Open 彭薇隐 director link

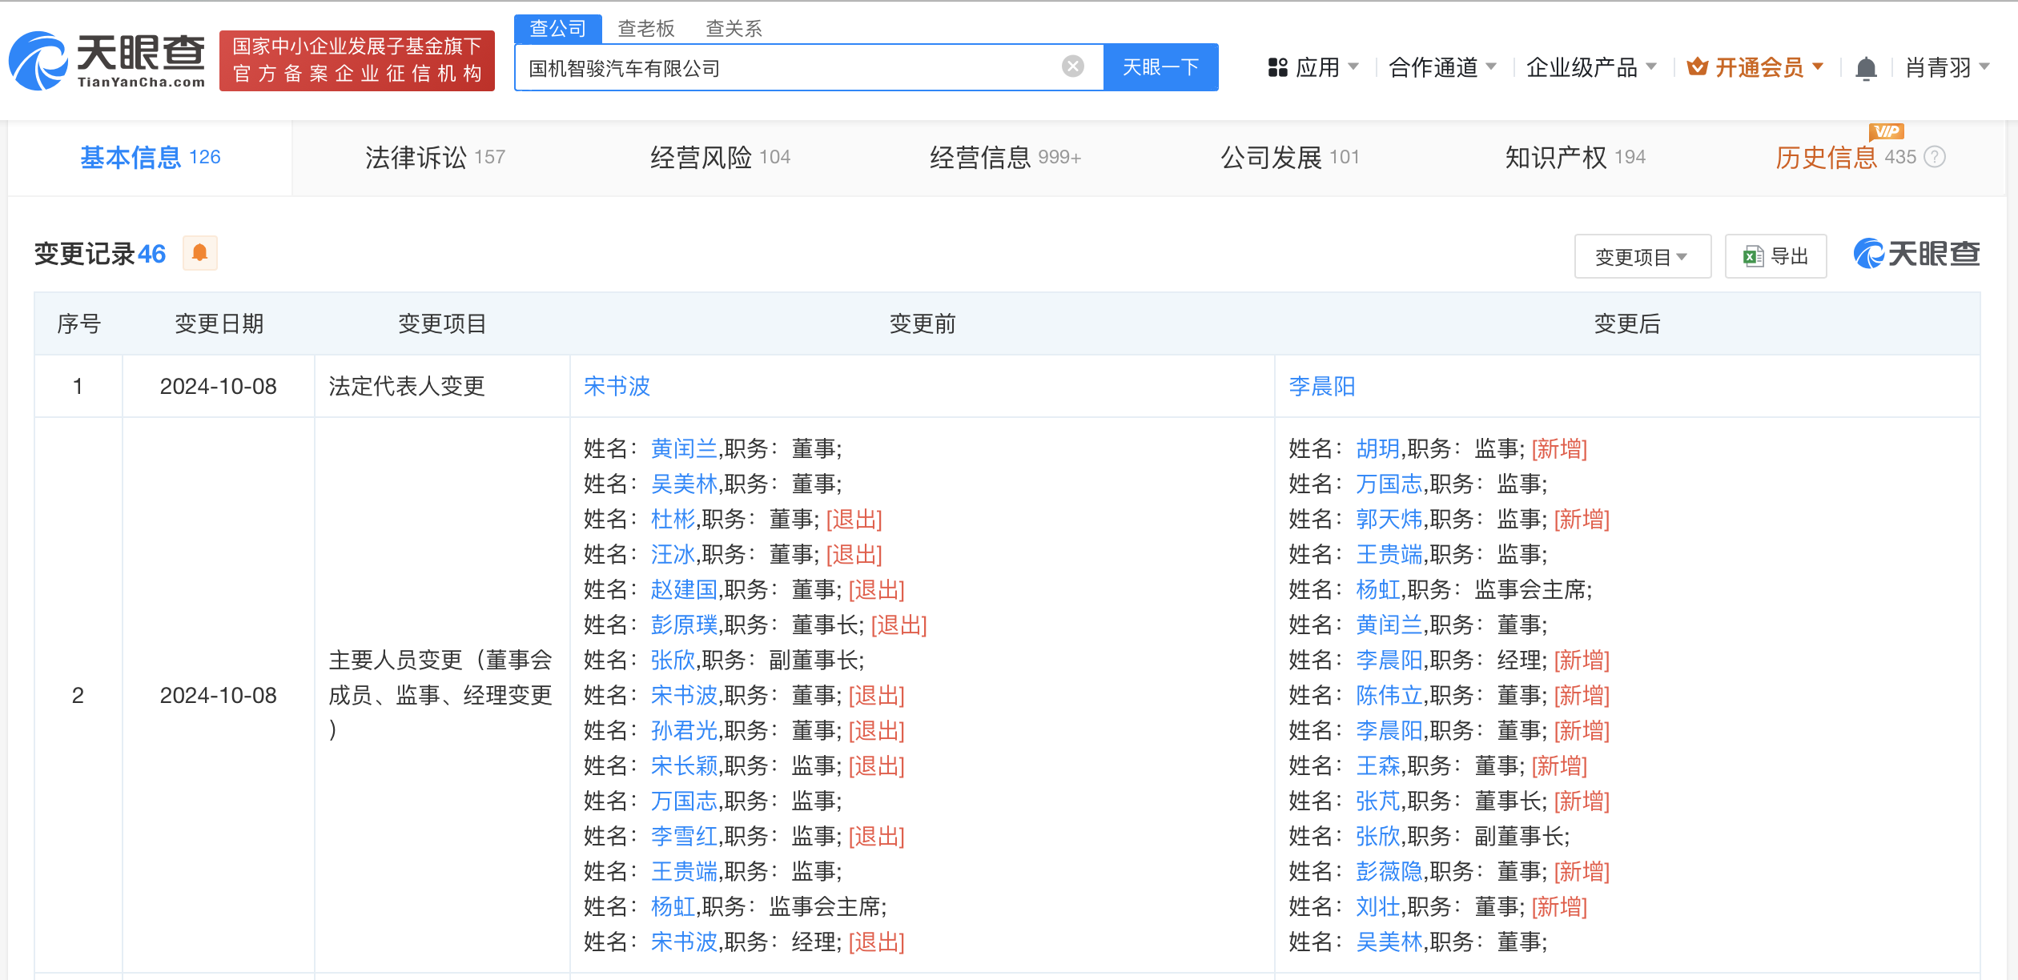(x=1389, y=871)
